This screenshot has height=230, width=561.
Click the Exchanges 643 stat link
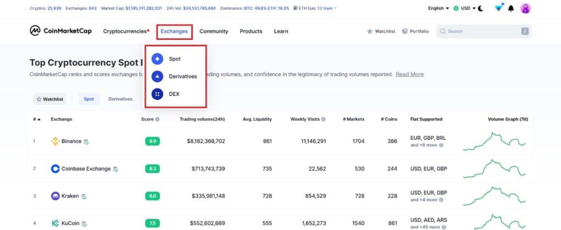(x=81, y=8)
